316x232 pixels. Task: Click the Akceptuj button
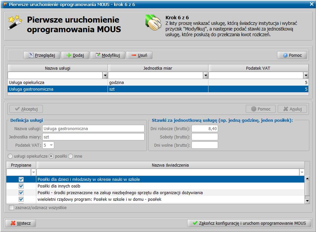point(26,109)
